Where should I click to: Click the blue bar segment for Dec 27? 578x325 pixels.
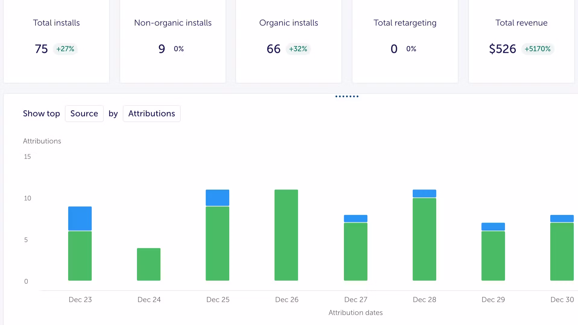coord(356,218)
